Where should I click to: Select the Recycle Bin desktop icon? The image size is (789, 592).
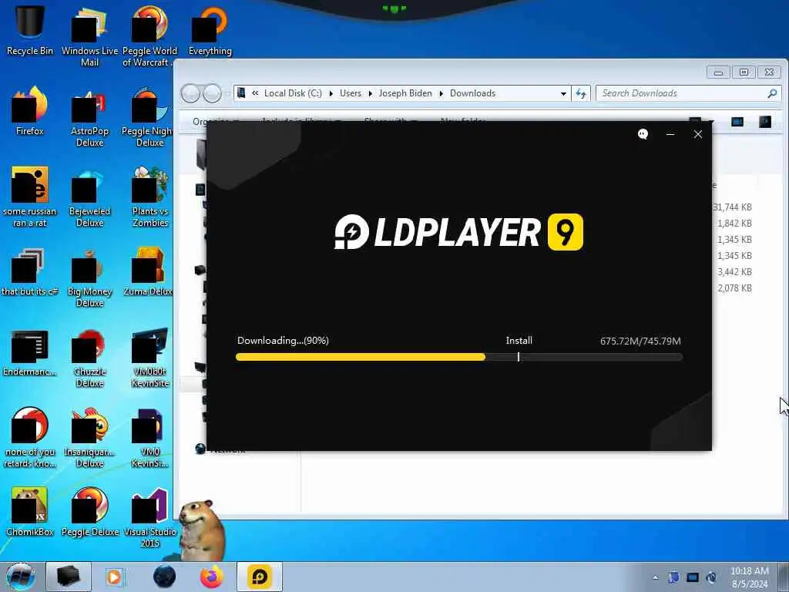(30, 29)
